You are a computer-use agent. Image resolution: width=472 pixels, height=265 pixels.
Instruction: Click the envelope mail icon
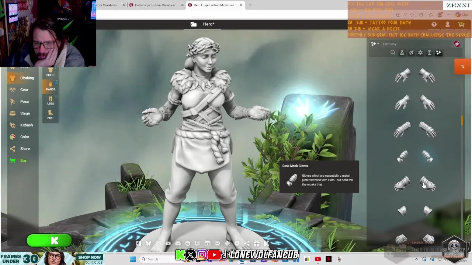point(217,243)
